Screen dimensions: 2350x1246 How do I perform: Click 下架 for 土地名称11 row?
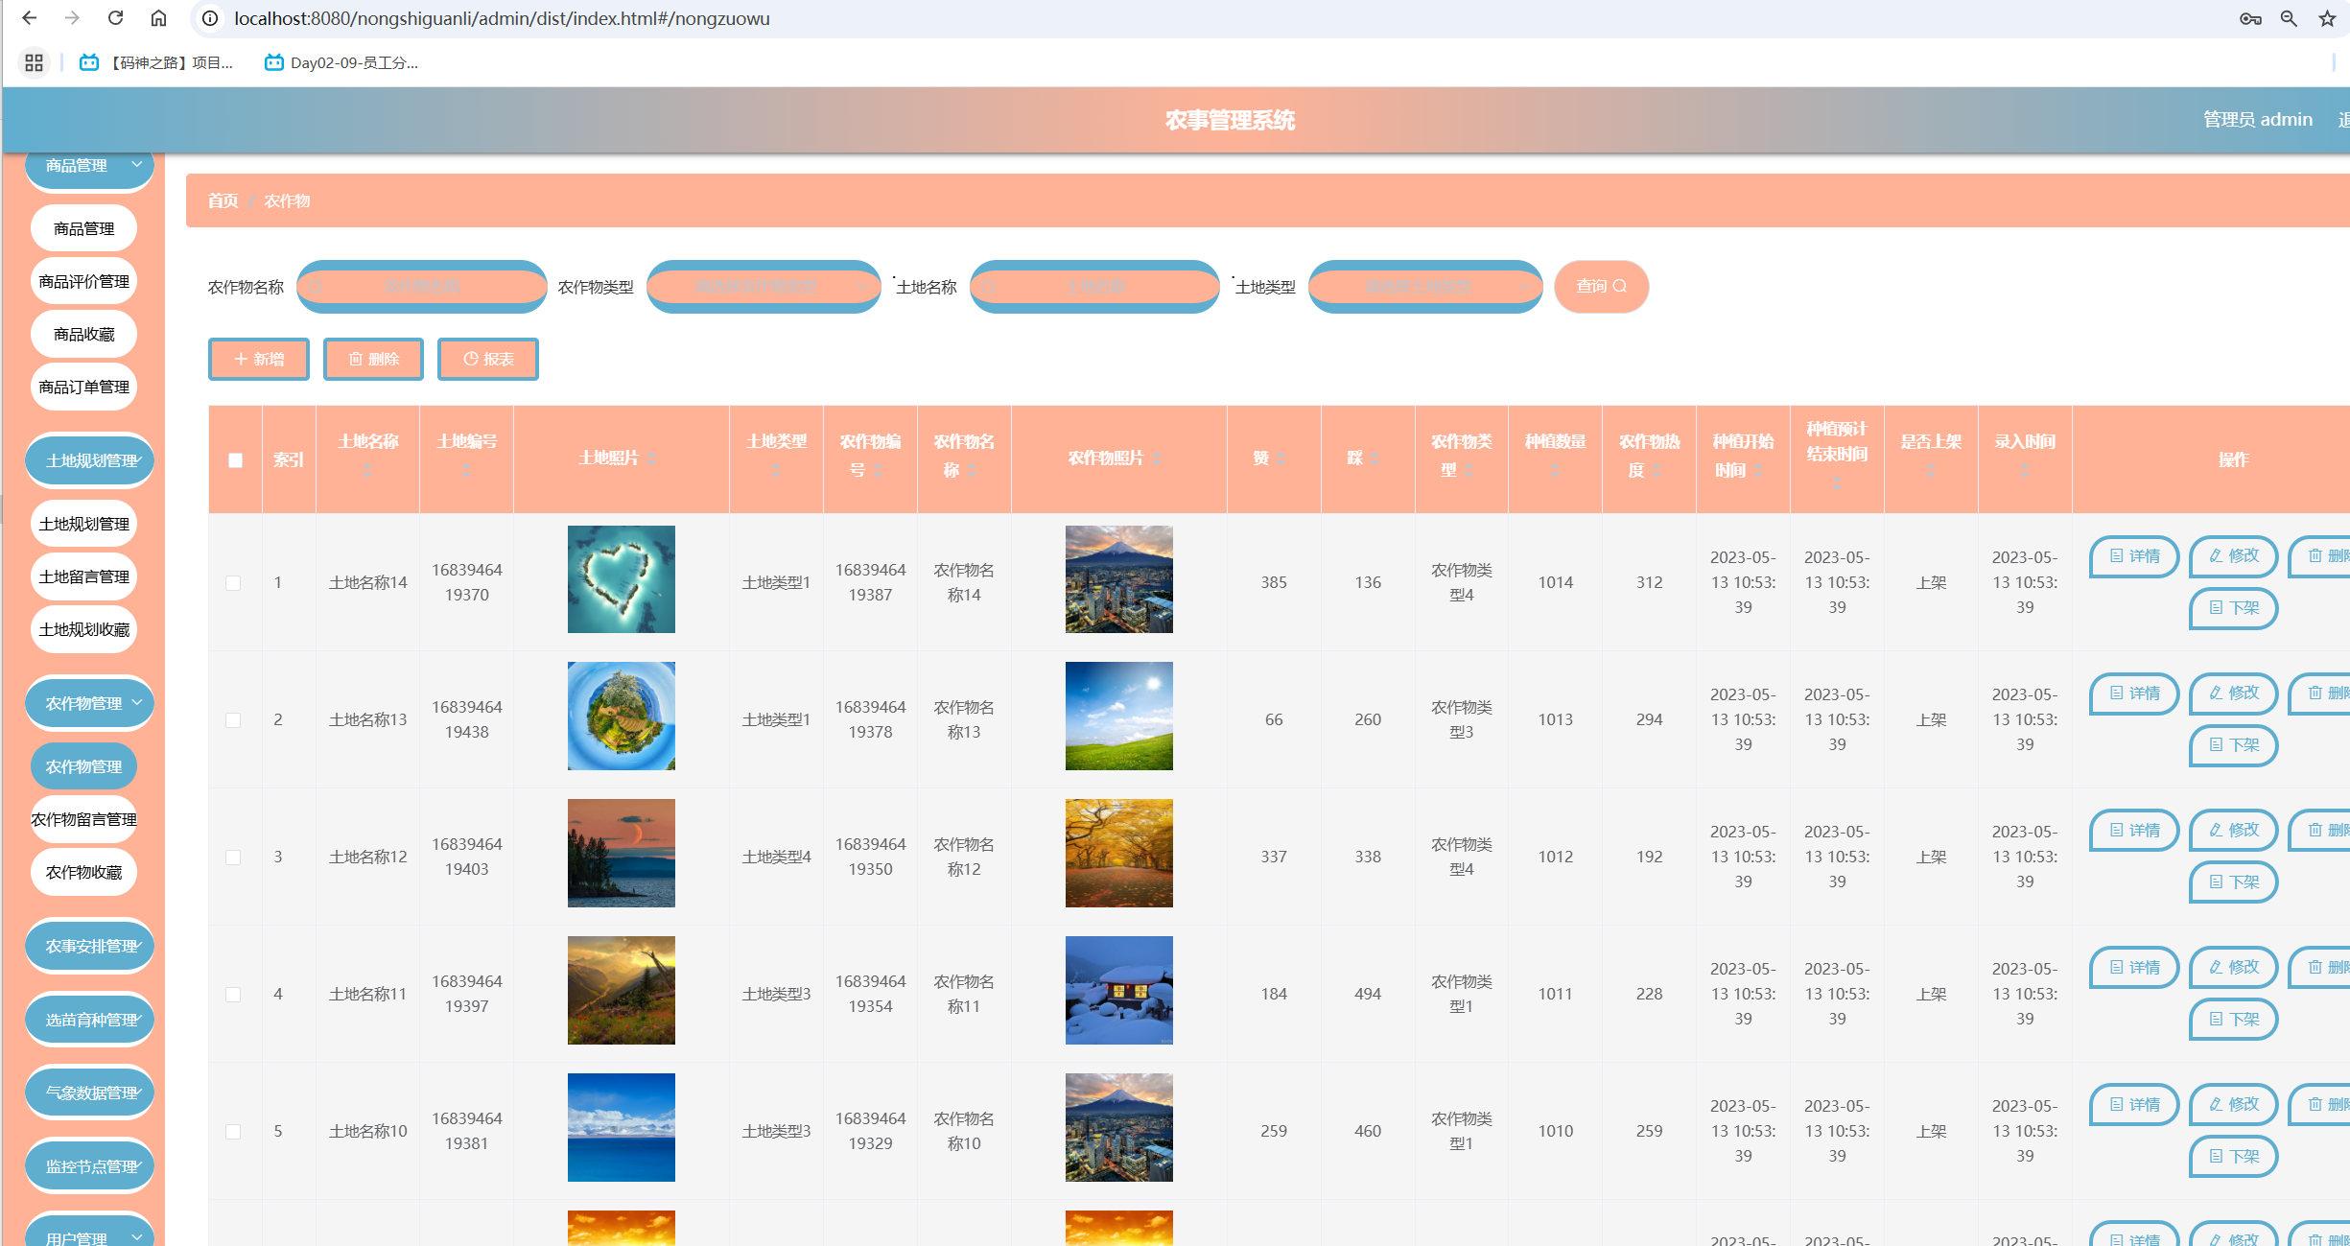[x=2233, y=1020]
